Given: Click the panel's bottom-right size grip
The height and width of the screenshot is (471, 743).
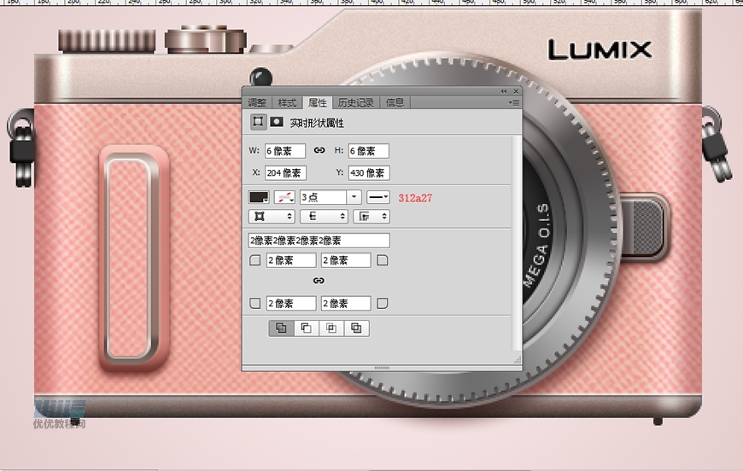Looking at the screenshot, I should pyautogui.click(x=517, y=360).
